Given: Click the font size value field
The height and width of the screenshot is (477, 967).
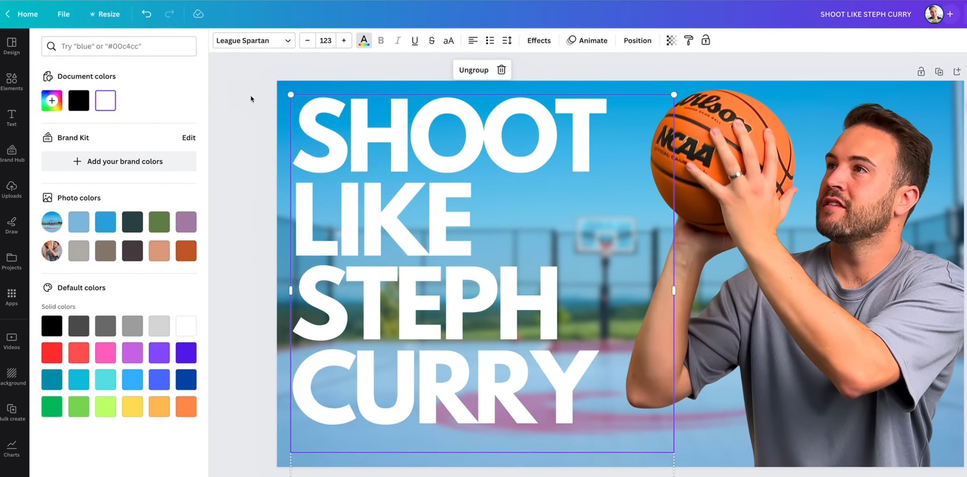Looking at the screenshot, I should pos(326,40).
